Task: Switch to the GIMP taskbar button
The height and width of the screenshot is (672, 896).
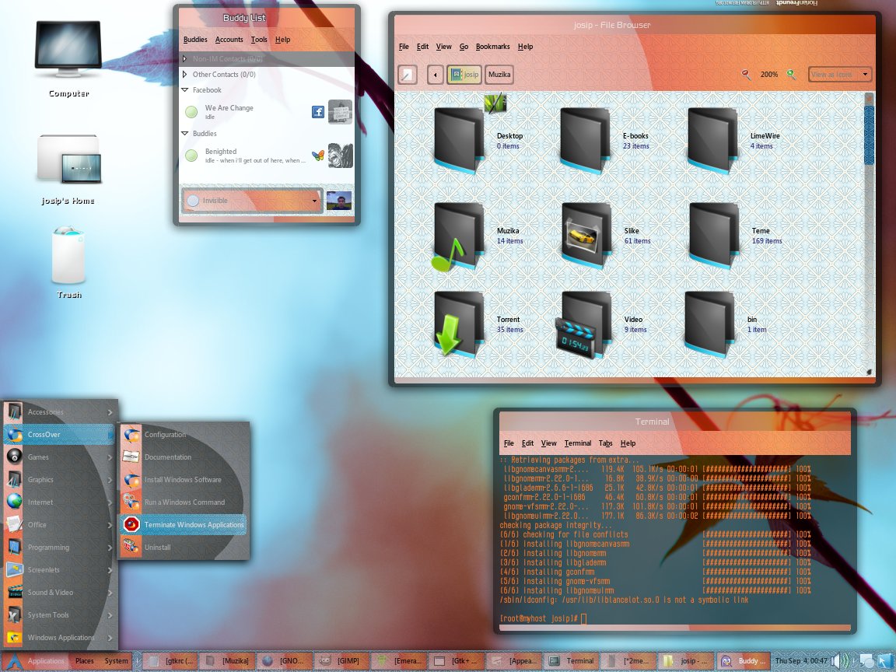Action: pos(341,661)
